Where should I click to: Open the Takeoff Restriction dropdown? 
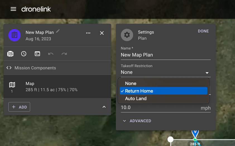tap(166, 72)
